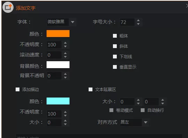Toggle the 添加描边 stroke checkbox

point(18,90)
